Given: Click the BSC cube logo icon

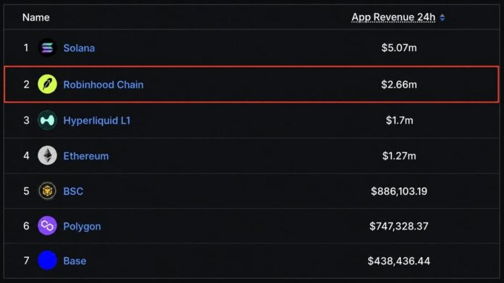Looking at the screenshot, I should point(47,191).
